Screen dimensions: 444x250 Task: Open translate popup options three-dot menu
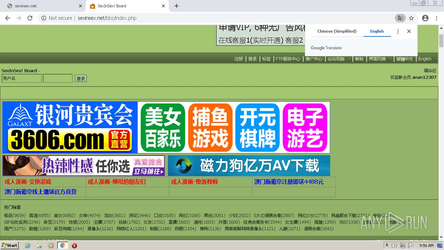[398, 31]
